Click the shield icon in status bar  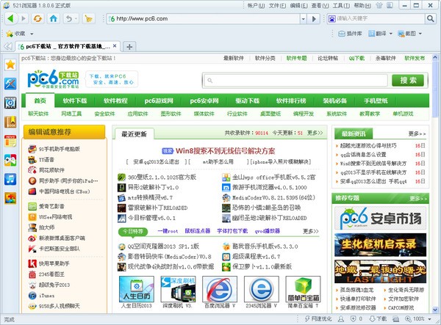click(x=354, y=319)
